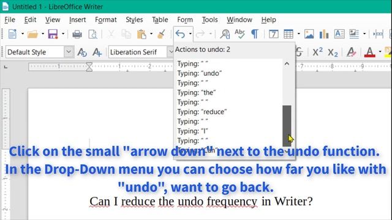Screen dimensions: 392x220
Task: Click the Insert Text Box icon
Action: (x=339, y=34)
